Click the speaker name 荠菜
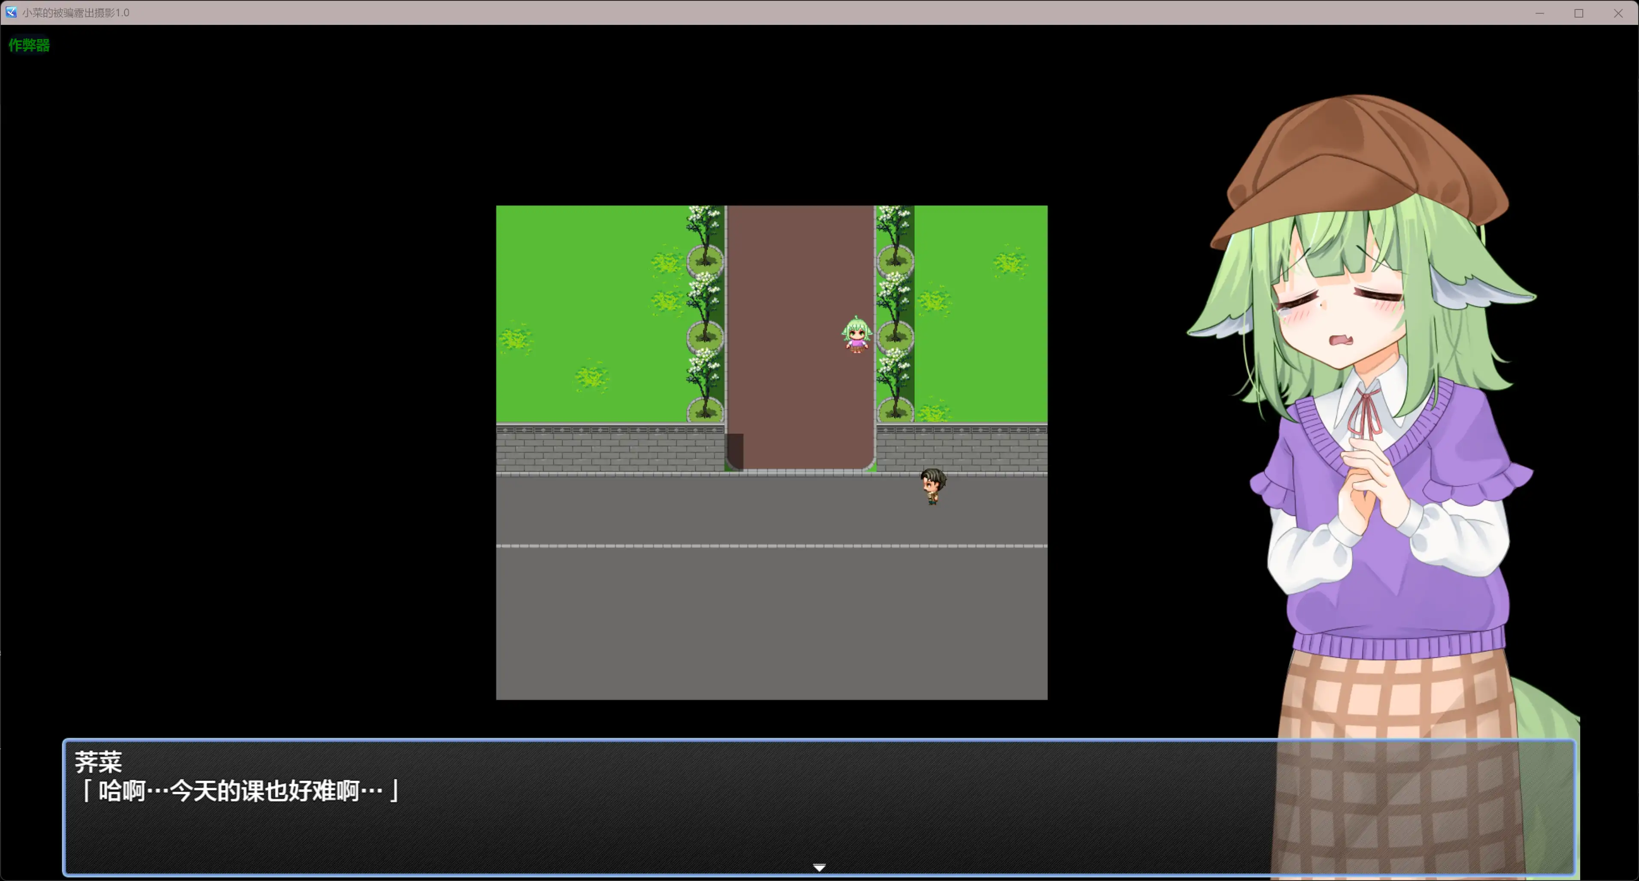 coord(98,762)
